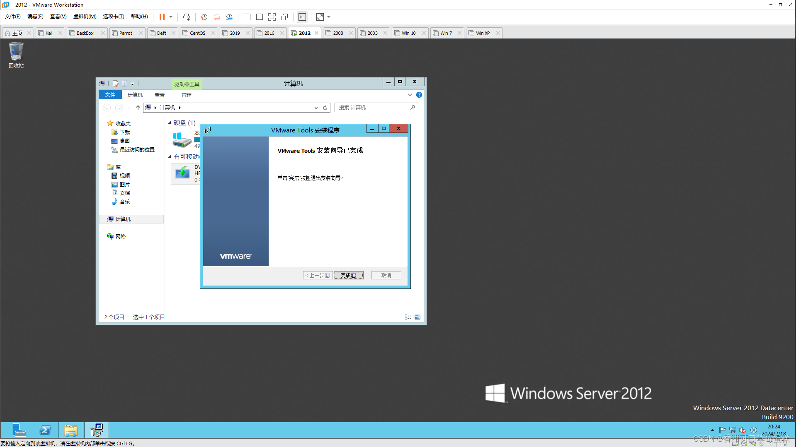Image resolution: width=796 pixels, height=447 pixels.
Task: Open the 查看 ribbon tab in Explorer
Action: (160, 95)
